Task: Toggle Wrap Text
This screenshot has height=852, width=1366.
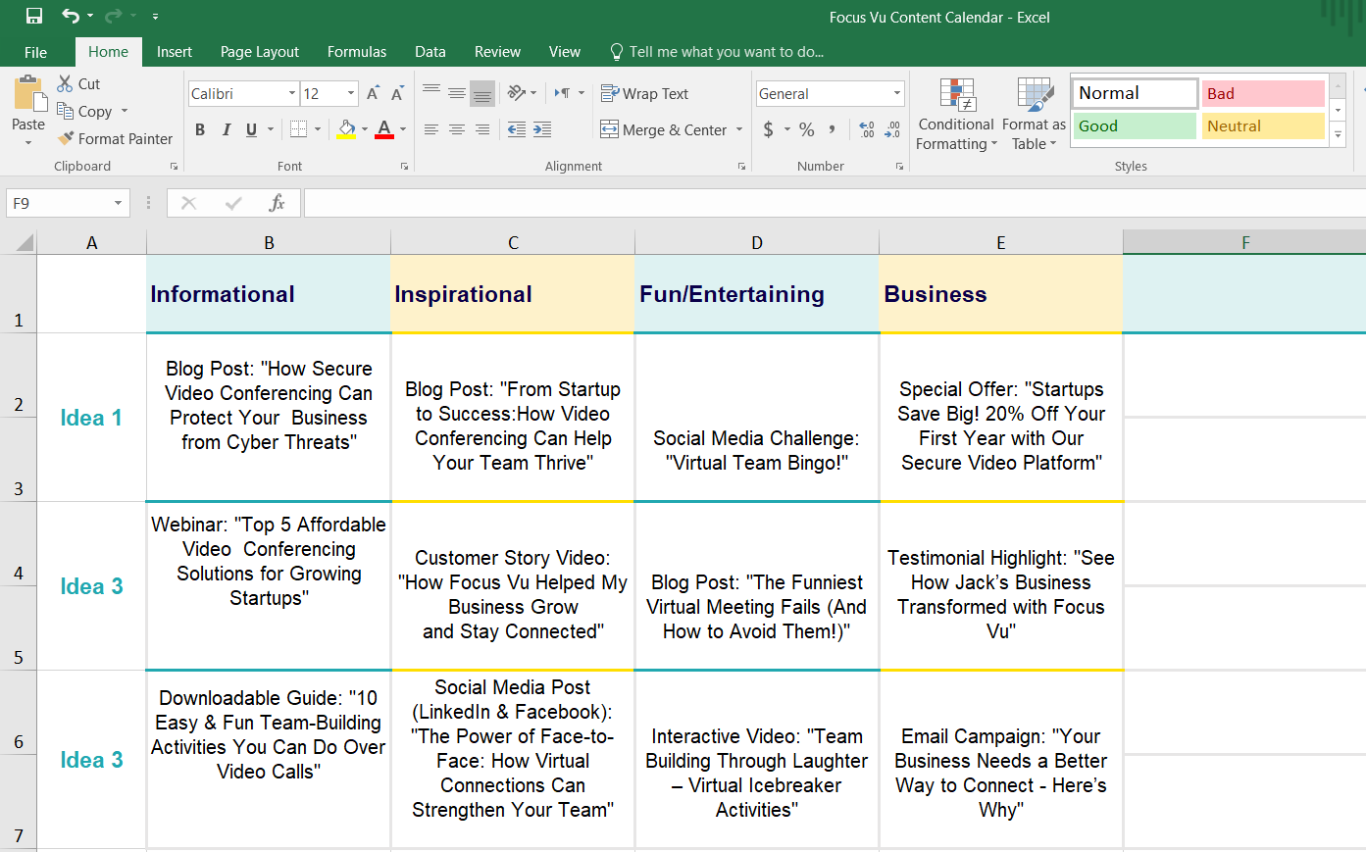Action: pos(644,93)
